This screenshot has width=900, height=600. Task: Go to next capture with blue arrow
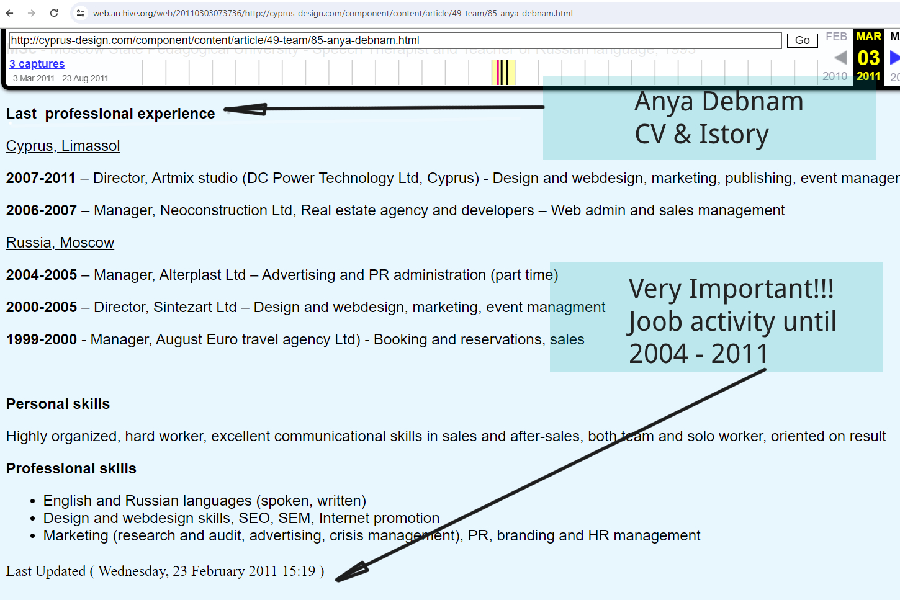(894, 58)
